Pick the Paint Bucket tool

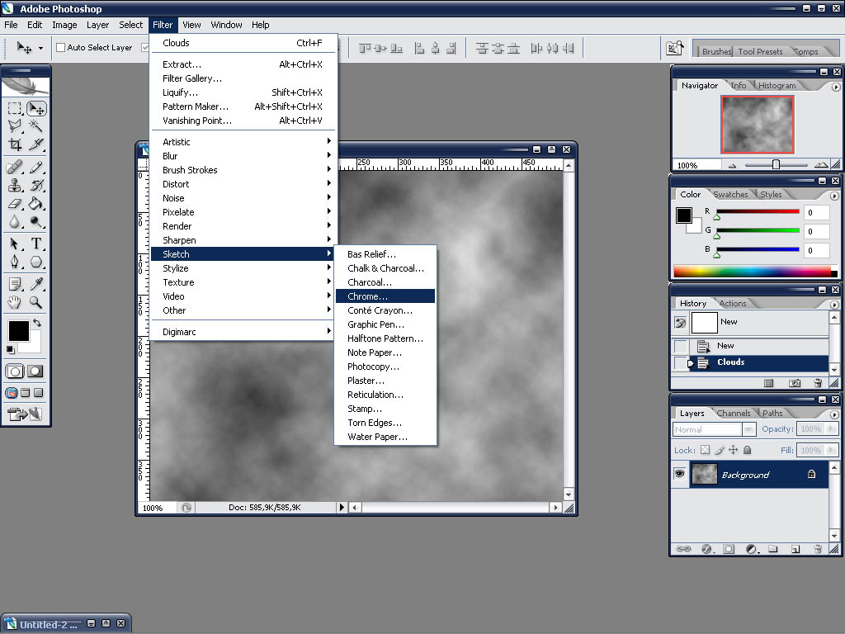[37, 203]
